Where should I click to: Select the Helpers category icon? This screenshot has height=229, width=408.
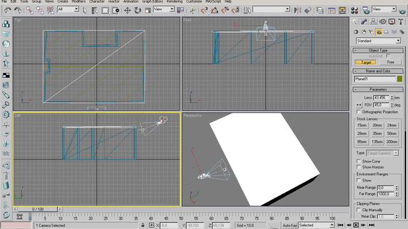[386, 32]
